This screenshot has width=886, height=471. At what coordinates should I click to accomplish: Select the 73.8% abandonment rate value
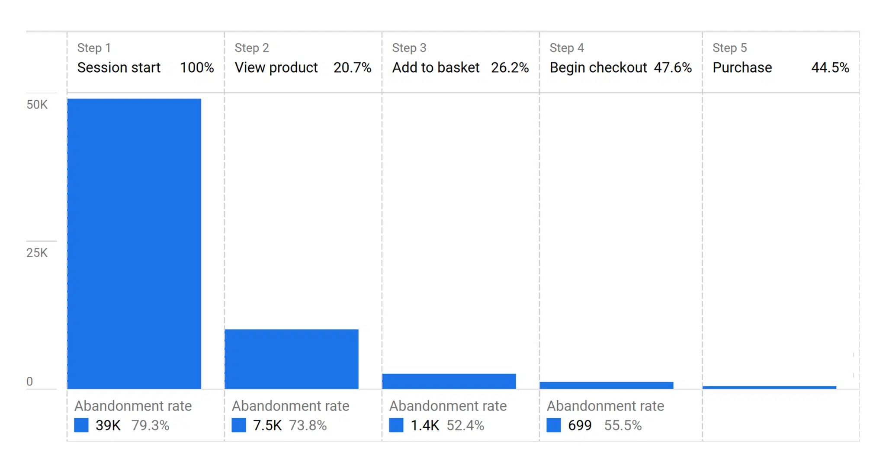pyautogui.click(x=308, y=425)
